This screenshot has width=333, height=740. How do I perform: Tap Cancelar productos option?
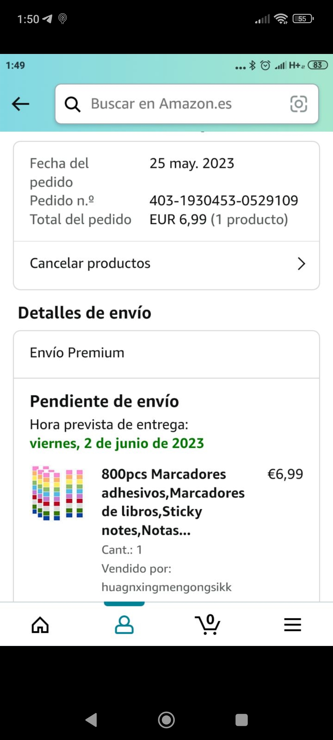pyautogui.click(x=90, y=264)
